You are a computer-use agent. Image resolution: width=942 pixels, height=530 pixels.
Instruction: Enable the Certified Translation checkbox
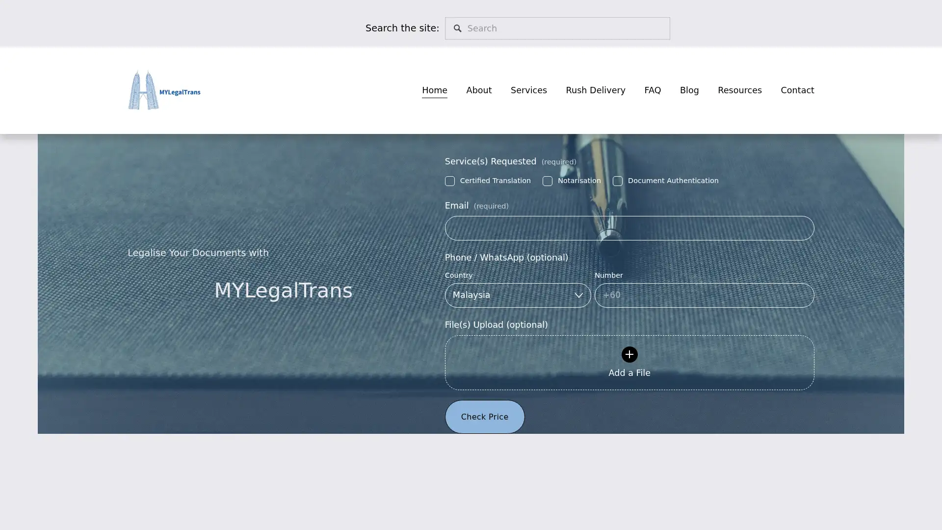pos(449,181)
